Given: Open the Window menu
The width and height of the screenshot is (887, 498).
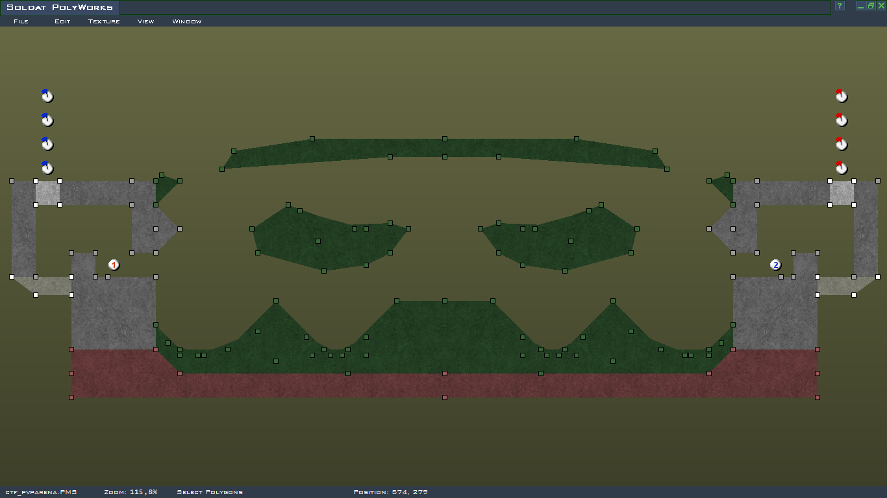Looking at the screenshot, I should [x=186, y=21].
